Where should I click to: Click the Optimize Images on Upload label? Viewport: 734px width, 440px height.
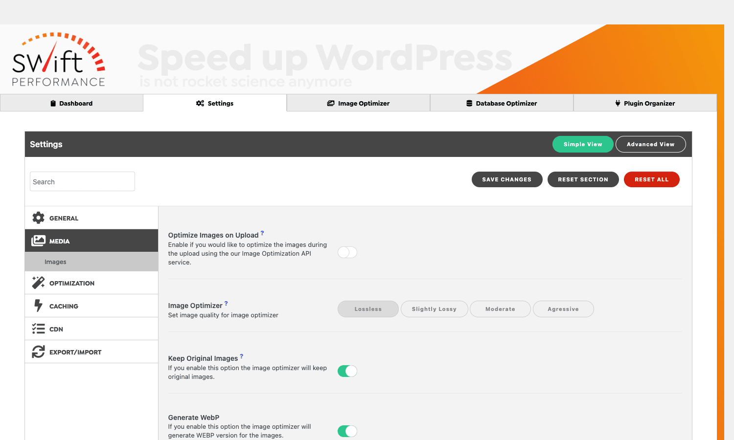(213, 235)
